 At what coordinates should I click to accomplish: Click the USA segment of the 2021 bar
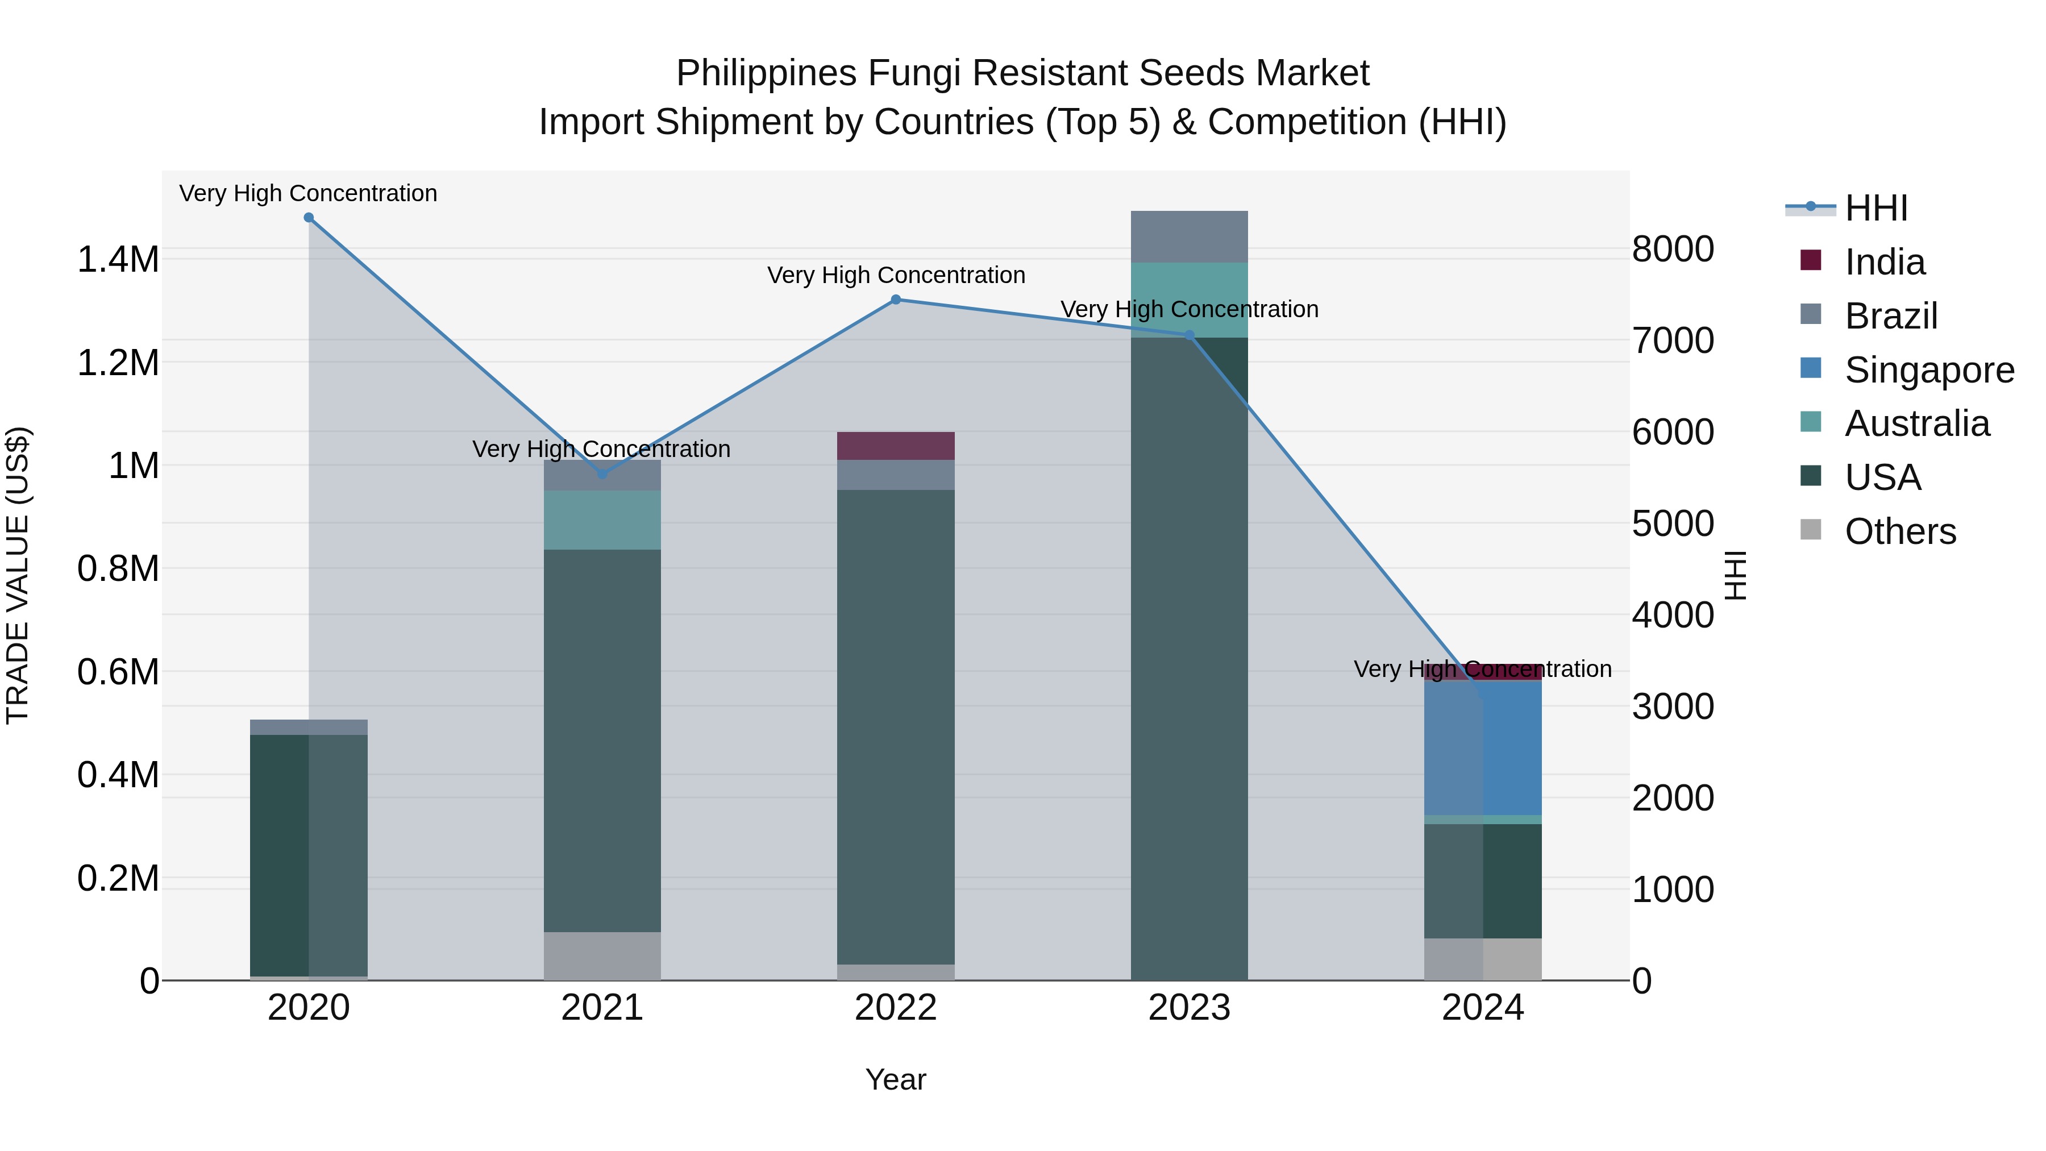pos(602,740)
